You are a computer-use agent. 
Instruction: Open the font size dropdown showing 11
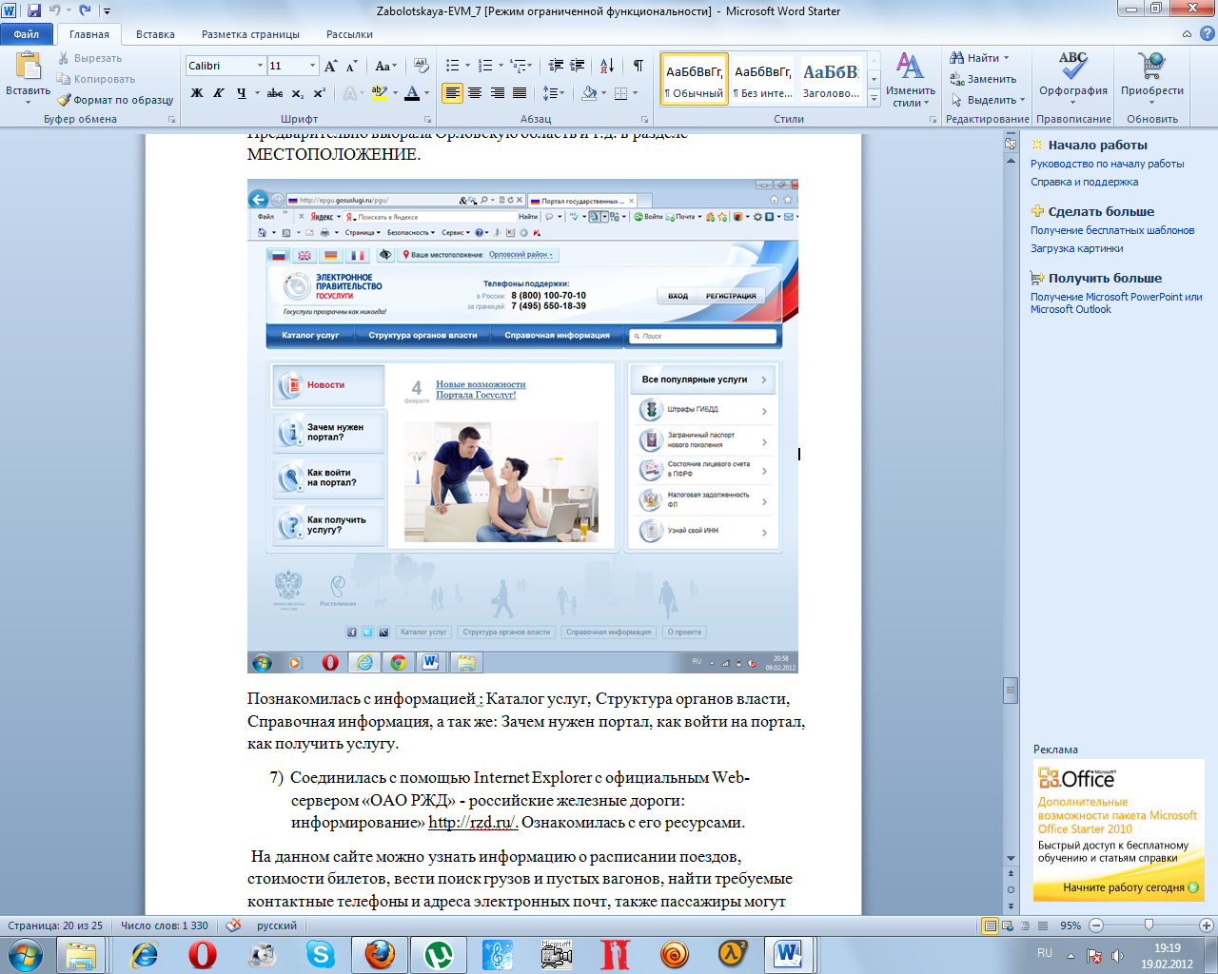pos(312,66)
